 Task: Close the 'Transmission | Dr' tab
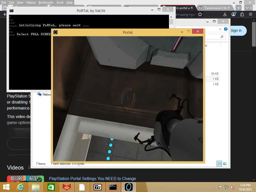point(229,8)
